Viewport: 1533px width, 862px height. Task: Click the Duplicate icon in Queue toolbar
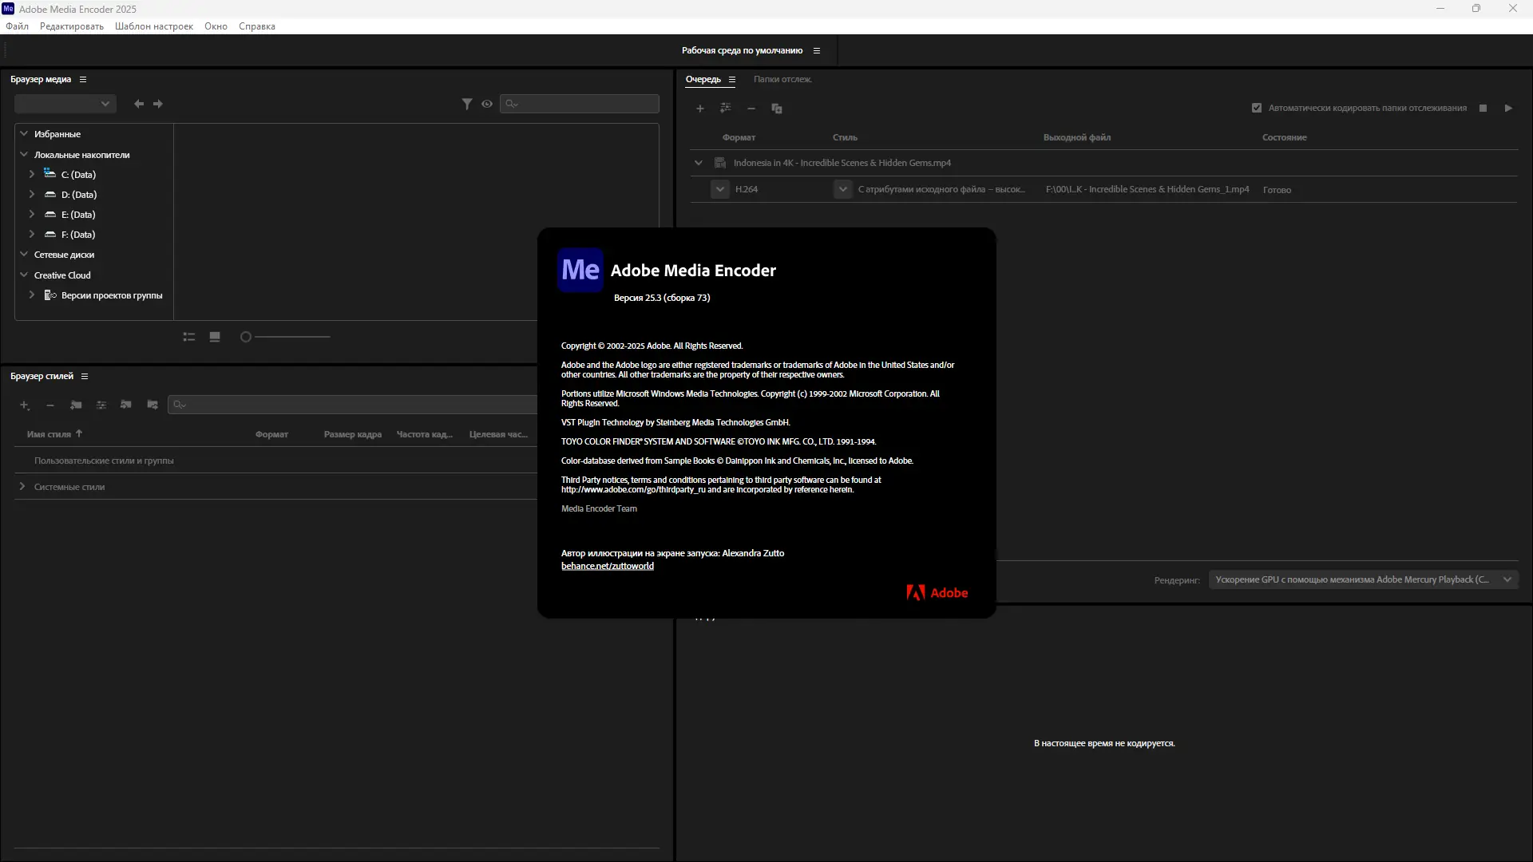777,109
